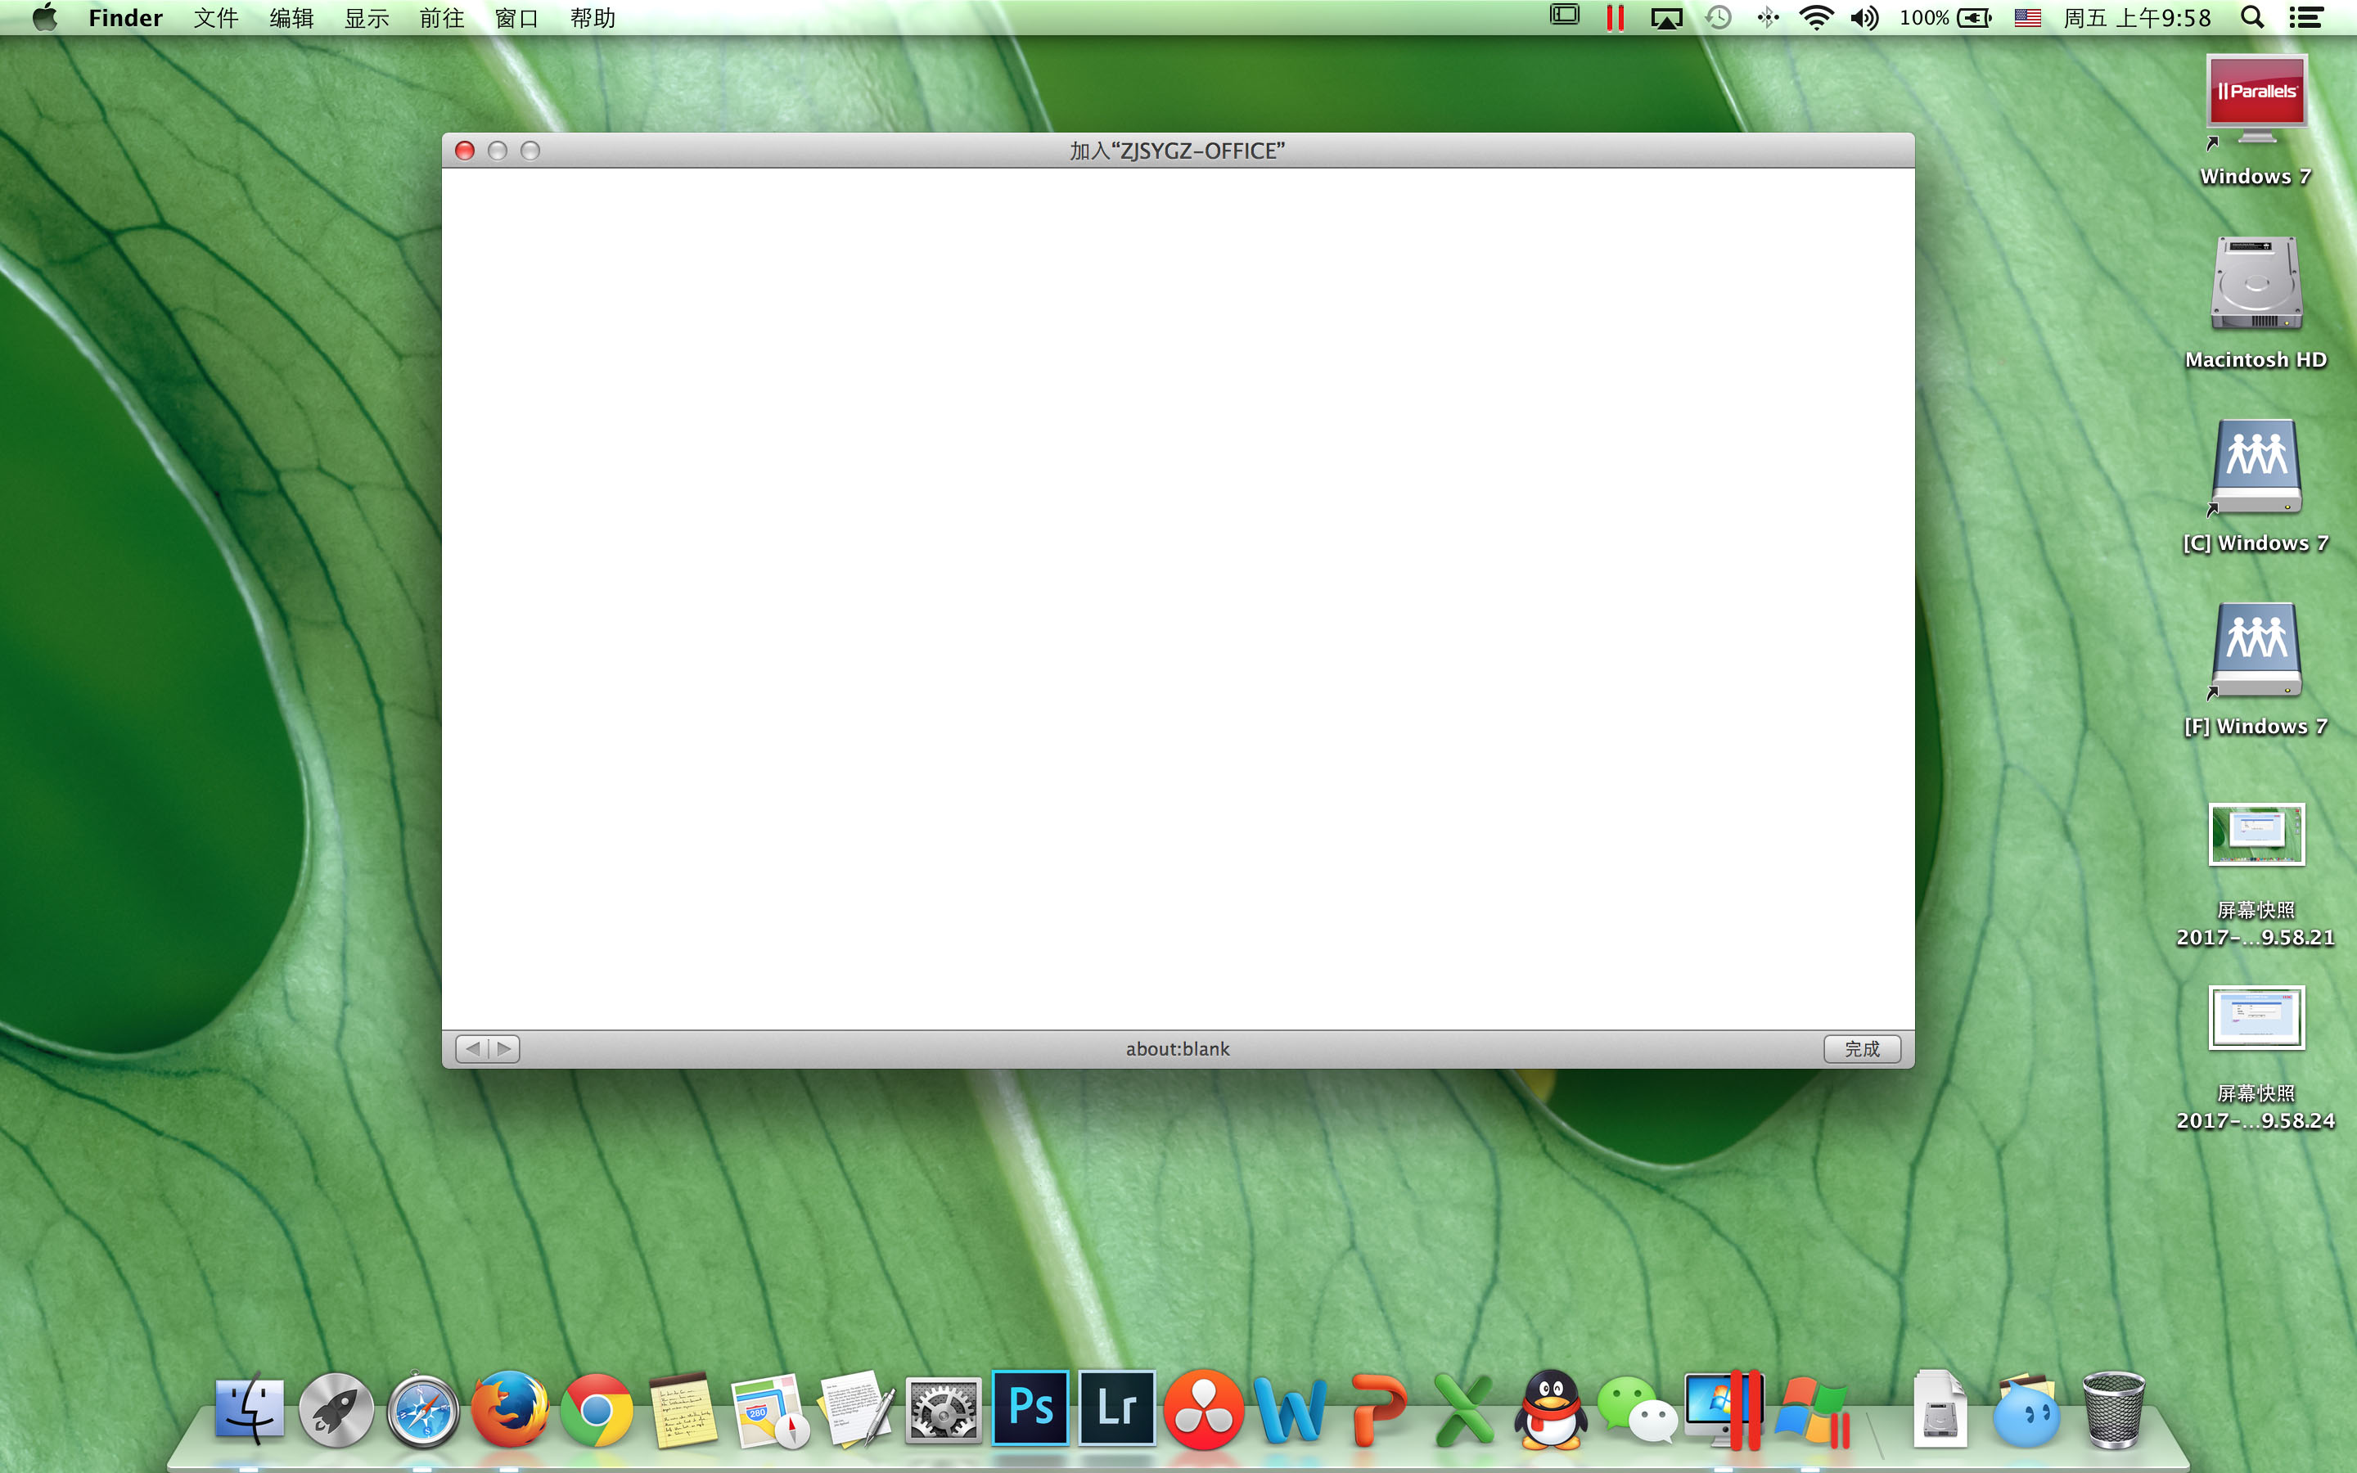Open Launchpad rocket icon
The width and height of the screenshot is (2357, 1473).
[336, 1410]
